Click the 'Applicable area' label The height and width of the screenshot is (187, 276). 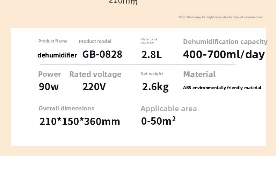click(x=169, y=109)
